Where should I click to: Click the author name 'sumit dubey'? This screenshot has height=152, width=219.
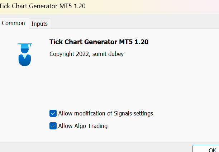click(x=108, y=54)
